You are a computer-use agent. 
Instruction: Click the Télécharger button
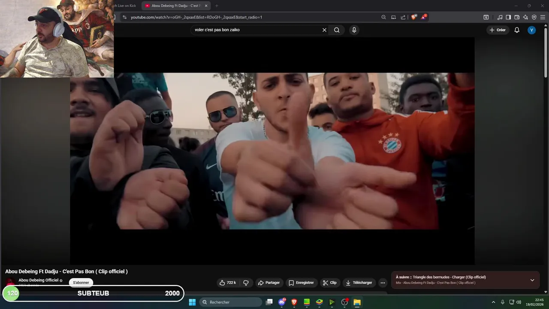(359, 283)
